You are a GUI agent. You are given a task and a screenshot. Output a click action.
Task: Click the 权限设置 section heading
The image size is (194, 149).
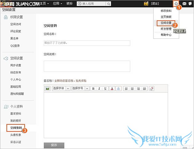pyautogui.click(x=16, y=17)
